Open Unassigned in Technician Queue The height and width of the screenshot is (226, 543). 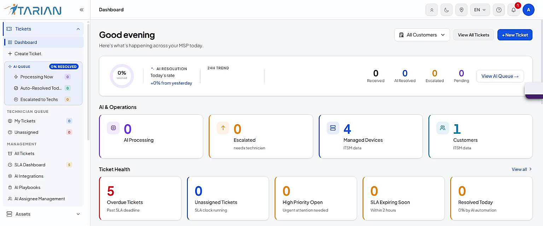44,132
